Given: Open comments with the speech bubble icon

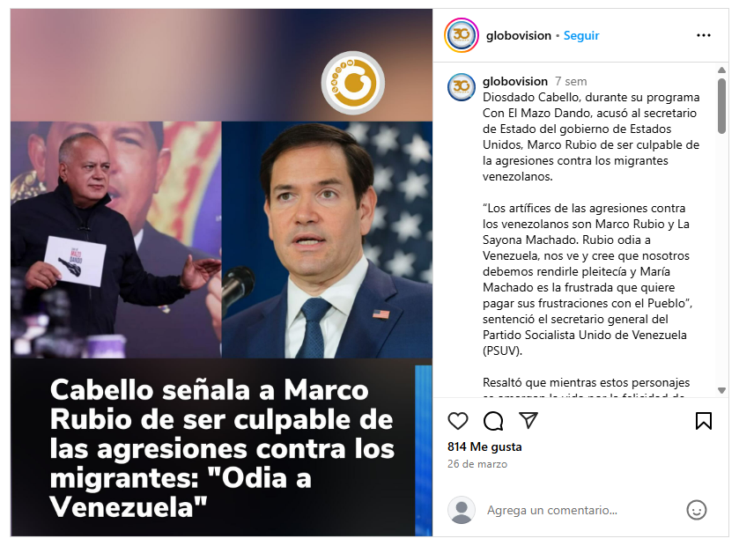Looking at the screenshot, I should (493, 421).
